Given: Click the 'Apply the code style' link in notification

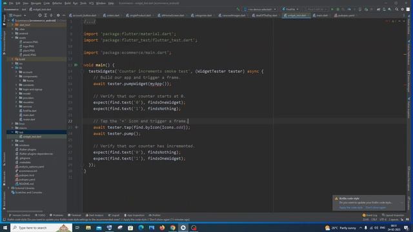Looking at the screenshot, I should pyautogui.click(x=350, y=208).
